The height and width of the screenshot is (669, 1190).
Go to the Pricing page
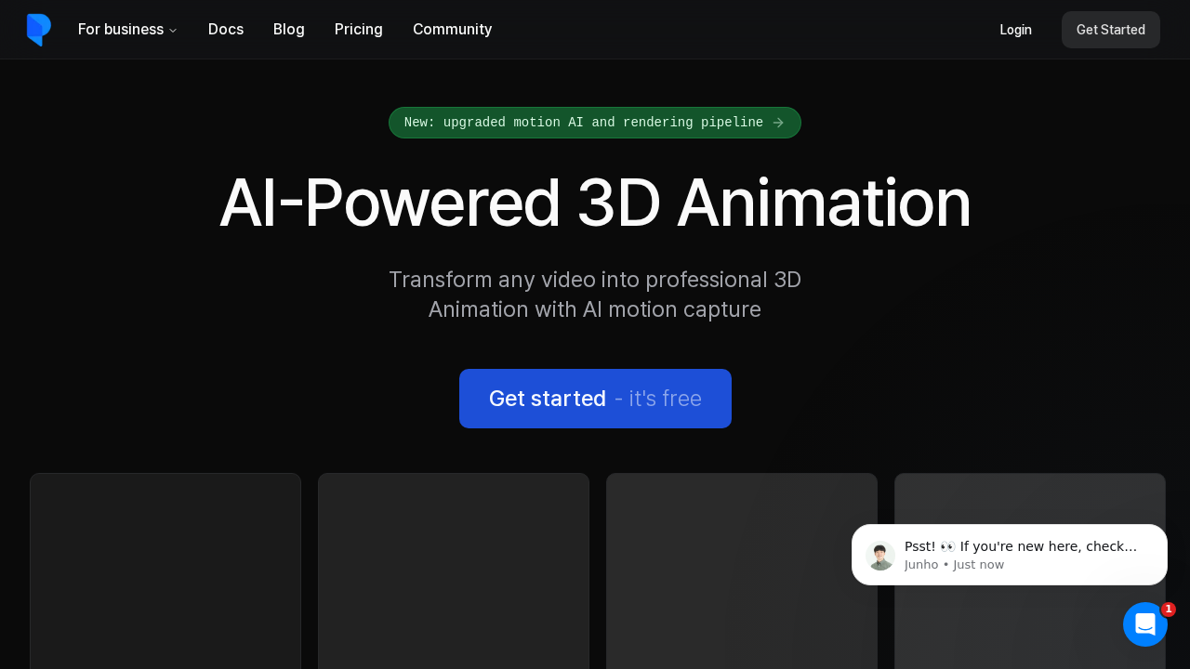358,30
